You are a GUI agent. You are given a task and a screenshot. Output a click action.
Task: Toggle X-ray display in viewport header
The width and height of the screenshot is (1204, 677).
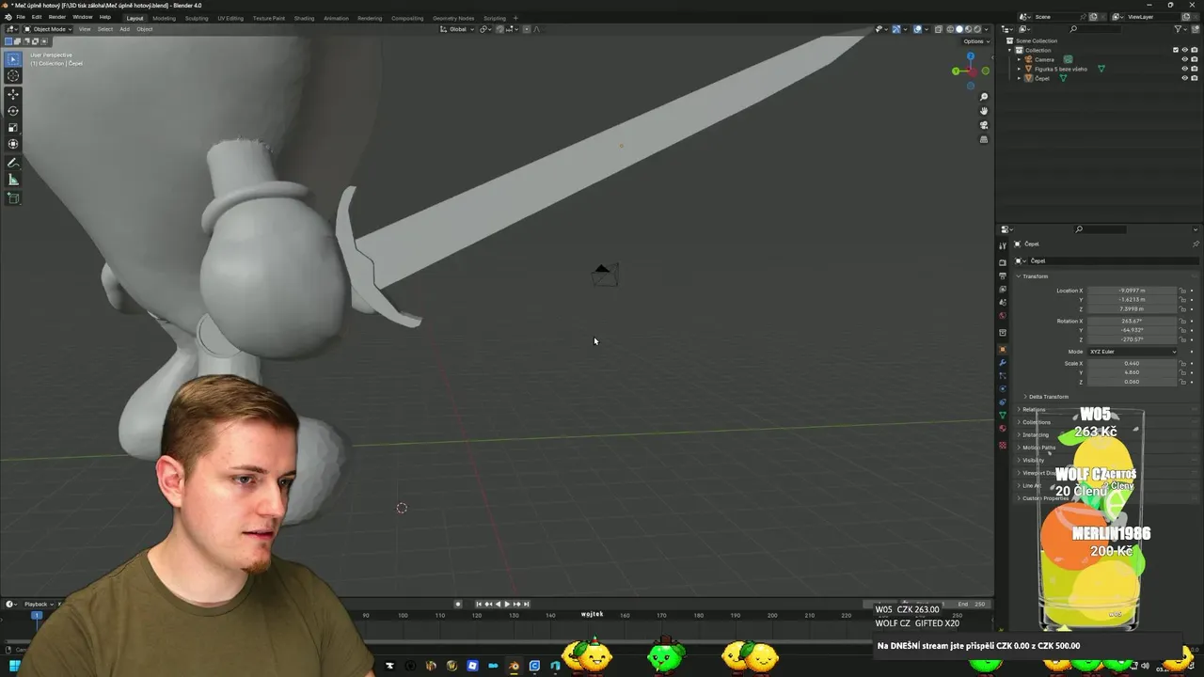(939, 29)
